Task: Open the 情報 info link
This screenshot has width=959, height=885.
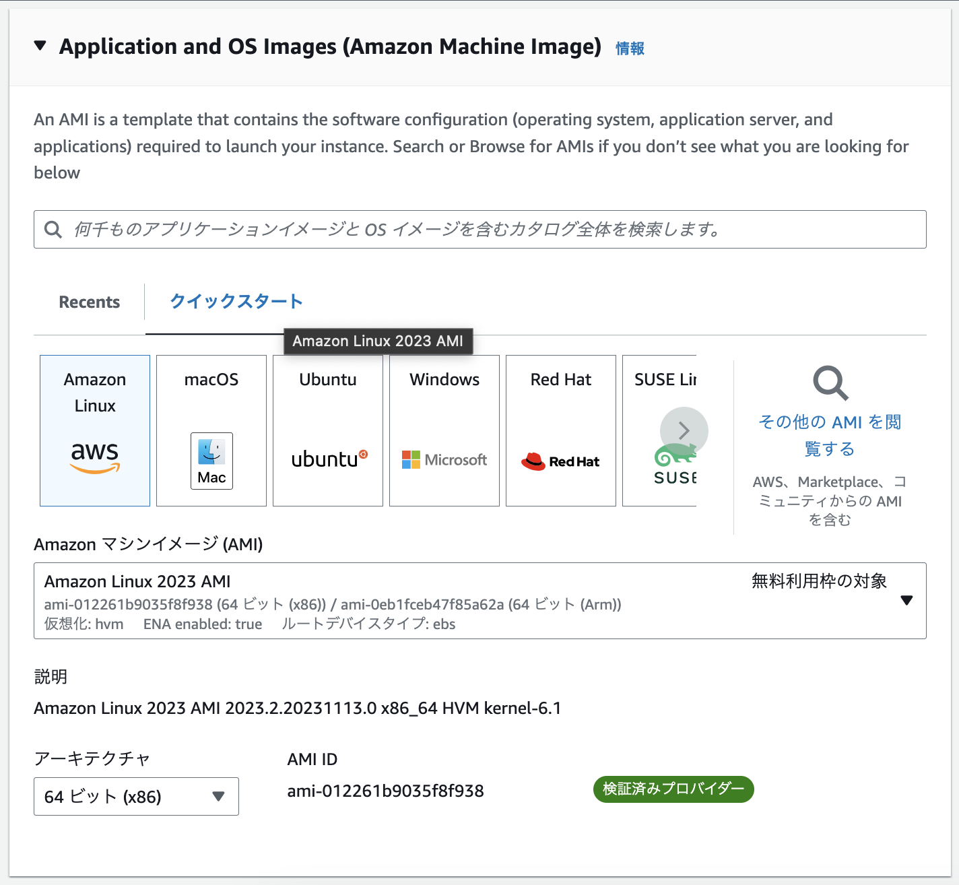Action: 630,48
